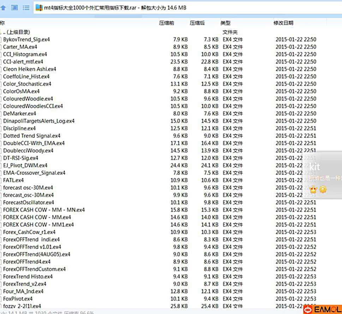Select file CCI-alert_mtf.ex4

[23, 62]
